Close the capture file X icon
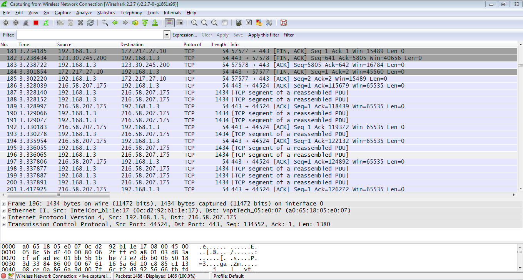The width and height of the screenshot is (523, 280). point(80,23)
